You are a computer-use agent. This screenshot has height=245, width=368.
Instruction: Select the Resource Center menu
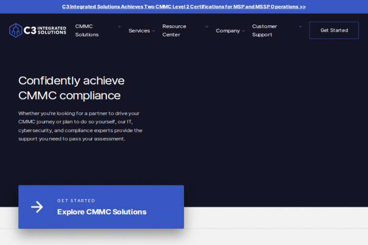174,31
